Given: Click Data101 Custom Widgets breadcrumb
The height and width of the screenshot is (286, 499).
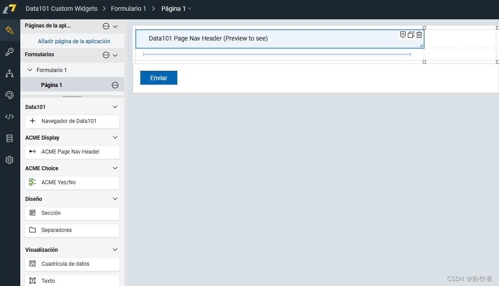Looking at the screenshot, I should (61, 9).
